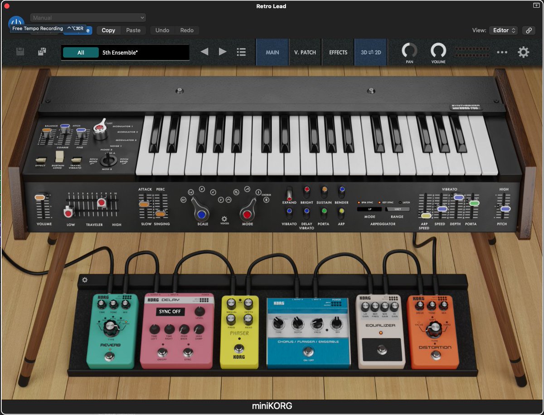Click the ARP SPEED slider

tap(426, 215)
